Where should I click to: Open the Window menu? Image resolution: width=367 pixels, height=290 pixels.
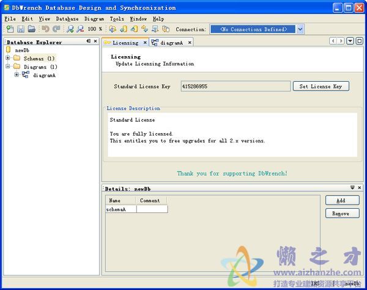coord(138,19)
